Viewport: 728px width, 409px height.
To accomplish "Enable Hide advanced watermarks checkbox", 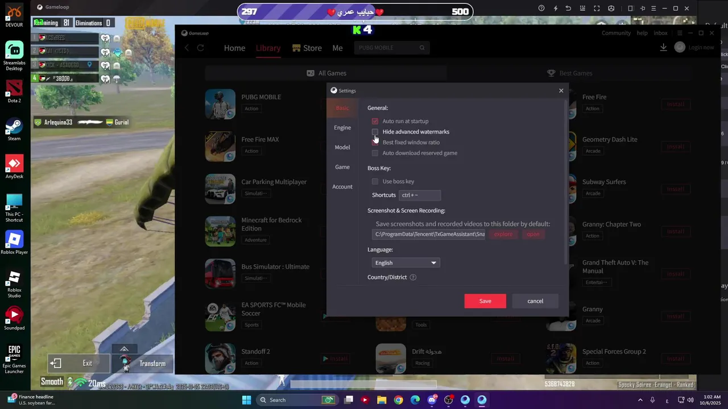I will pos(375,132).
